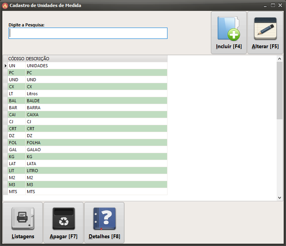Select the KG unit row

click(30, 157)
